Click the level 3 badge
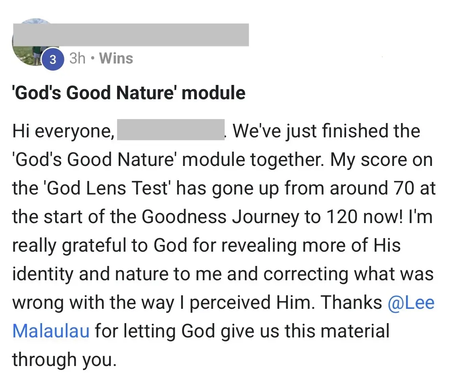Viewport: 464px width, 391px height. (x=53, y=59)
